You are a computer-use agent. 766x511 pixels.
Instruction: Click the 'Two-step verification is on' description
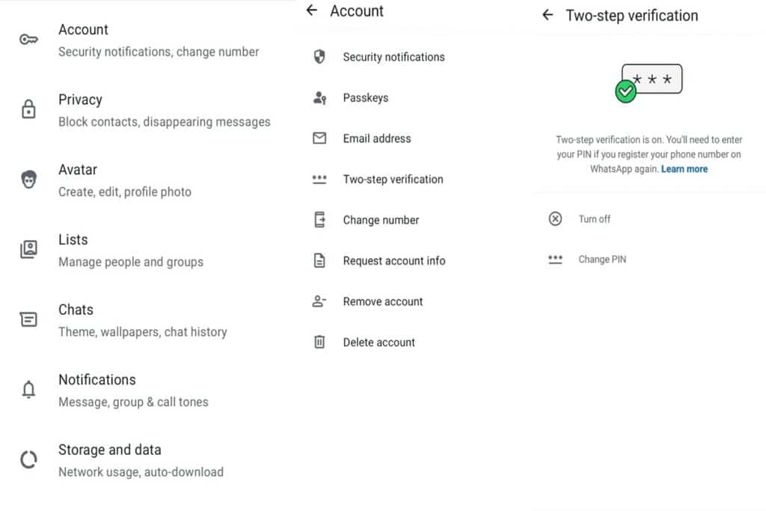(649, 154)
